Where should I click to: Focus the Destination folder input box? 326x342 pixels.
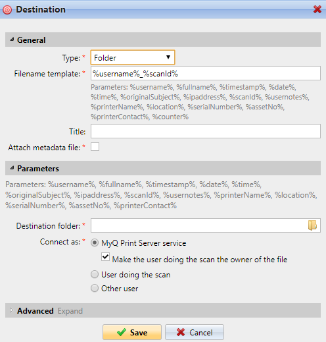point(199,225)
